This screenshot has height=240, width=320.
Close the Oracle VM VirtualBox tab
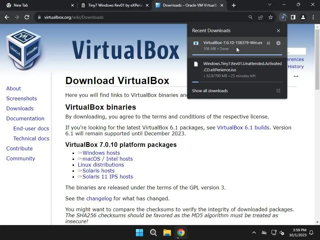[222, 5]
